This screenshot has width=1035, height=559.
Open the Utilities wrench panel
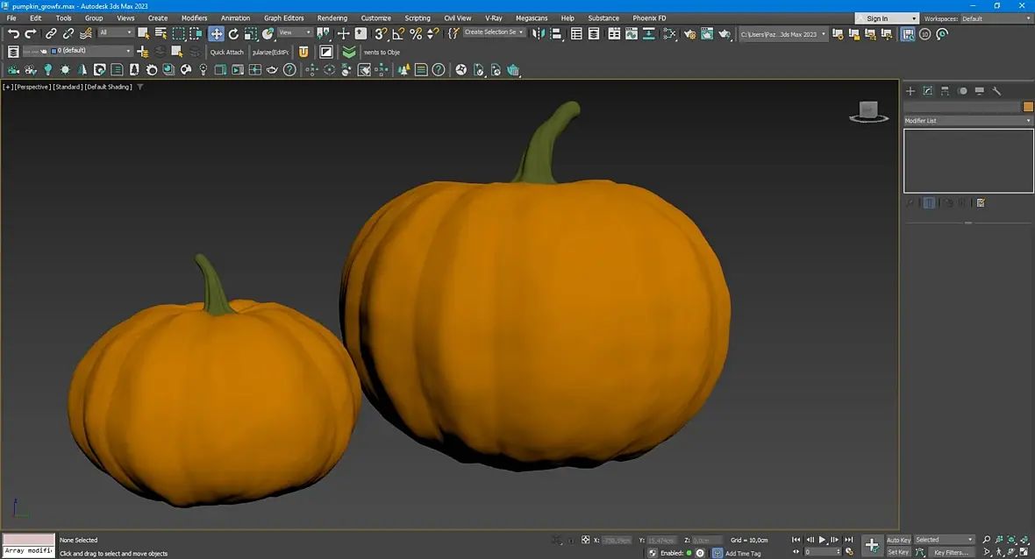pos(996,91)
